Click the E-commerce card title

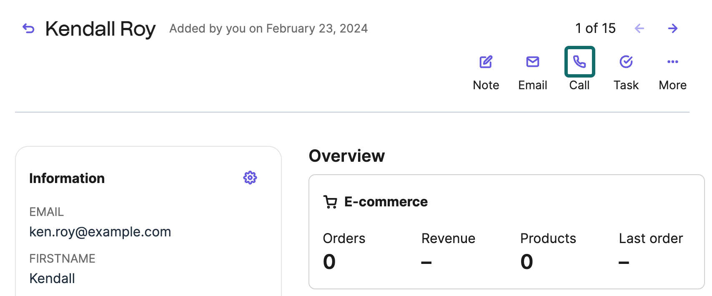point(386,202)
